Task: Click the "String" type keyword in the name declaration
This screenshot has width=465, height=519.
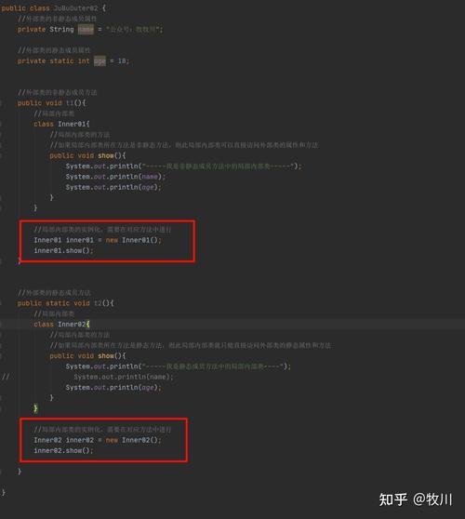Action: 61,30
